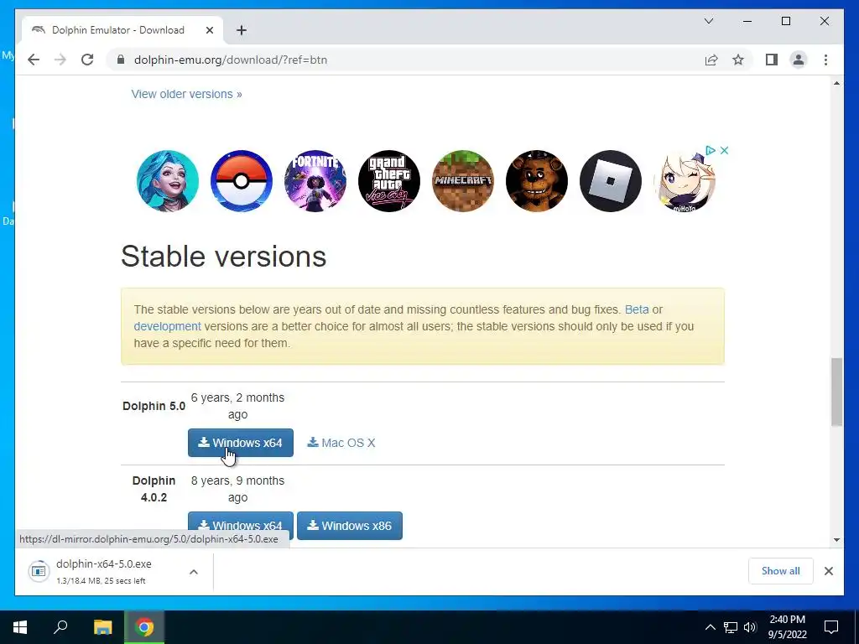Open the tab search dropdown arrow
The height and width of the screenshot is (644, 859).
coord(708,21)
